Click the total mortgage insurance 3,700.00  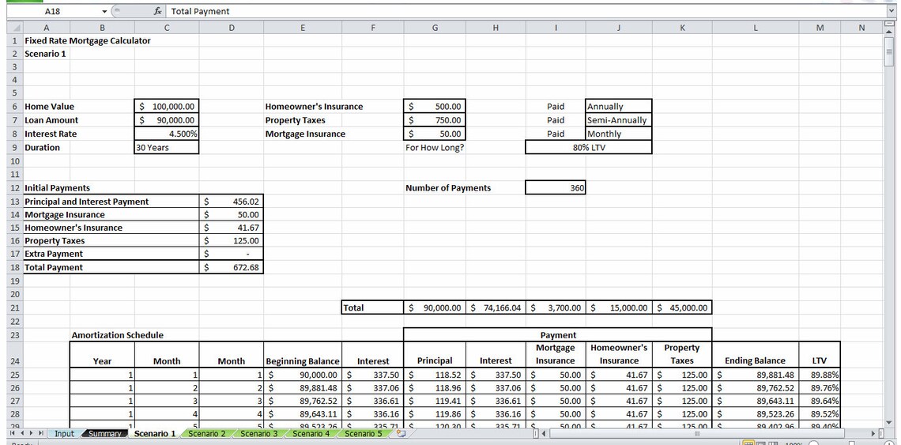coord(556,307)
